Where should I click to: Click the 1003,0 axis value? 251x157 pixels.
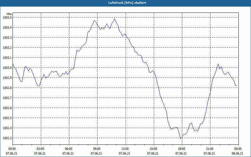point(7,68)
